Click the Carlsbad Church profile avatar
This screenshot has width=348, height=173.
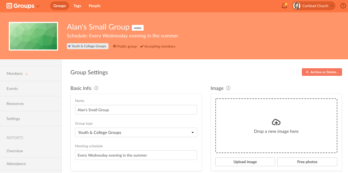[x=296, y=6]
